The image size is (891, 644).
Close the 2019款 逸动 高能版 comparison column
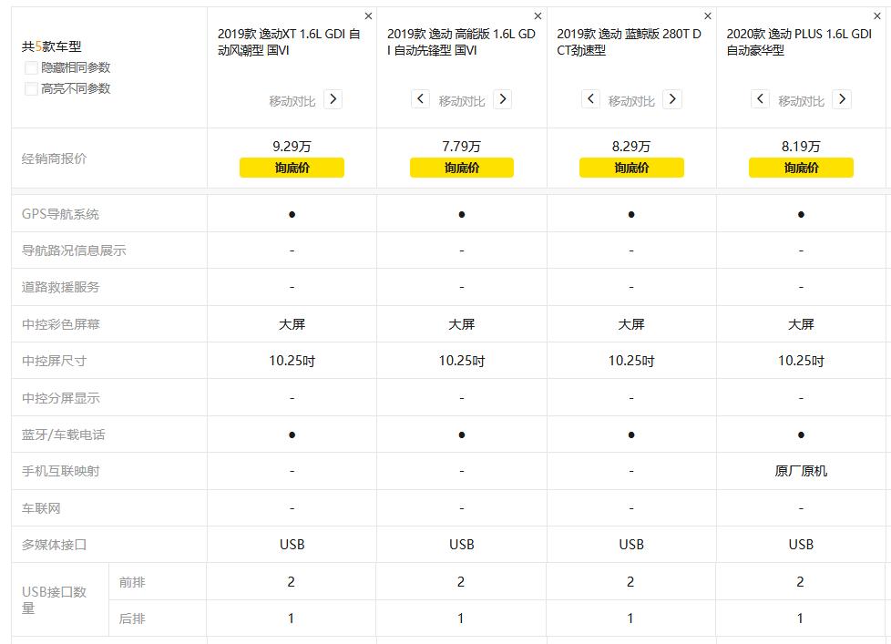click(538, 16)
